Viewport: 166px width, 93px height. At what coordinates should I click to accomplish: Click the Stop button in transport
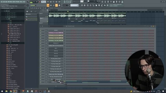[37, 2]
